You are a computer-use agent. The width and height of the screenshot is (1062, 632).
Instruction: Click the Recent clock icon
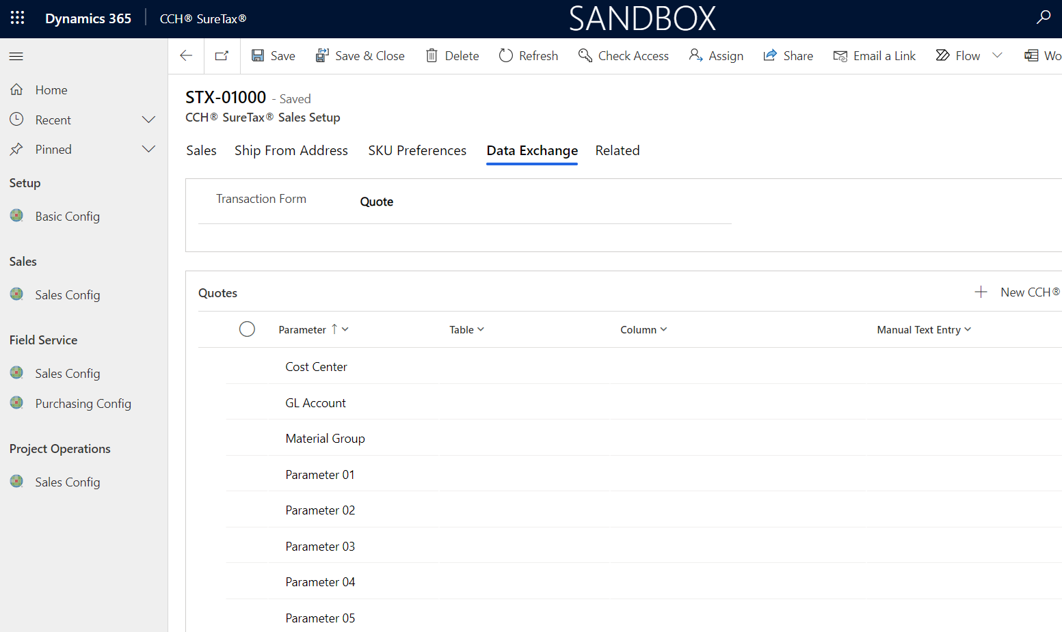point(17,120)
